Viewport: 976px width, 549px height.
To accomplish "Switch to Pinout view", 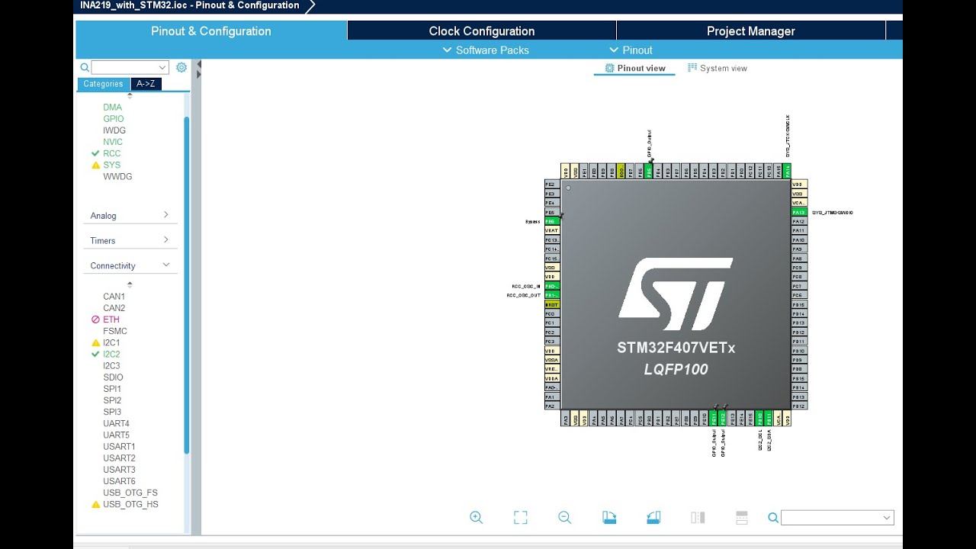I will 635,68.
